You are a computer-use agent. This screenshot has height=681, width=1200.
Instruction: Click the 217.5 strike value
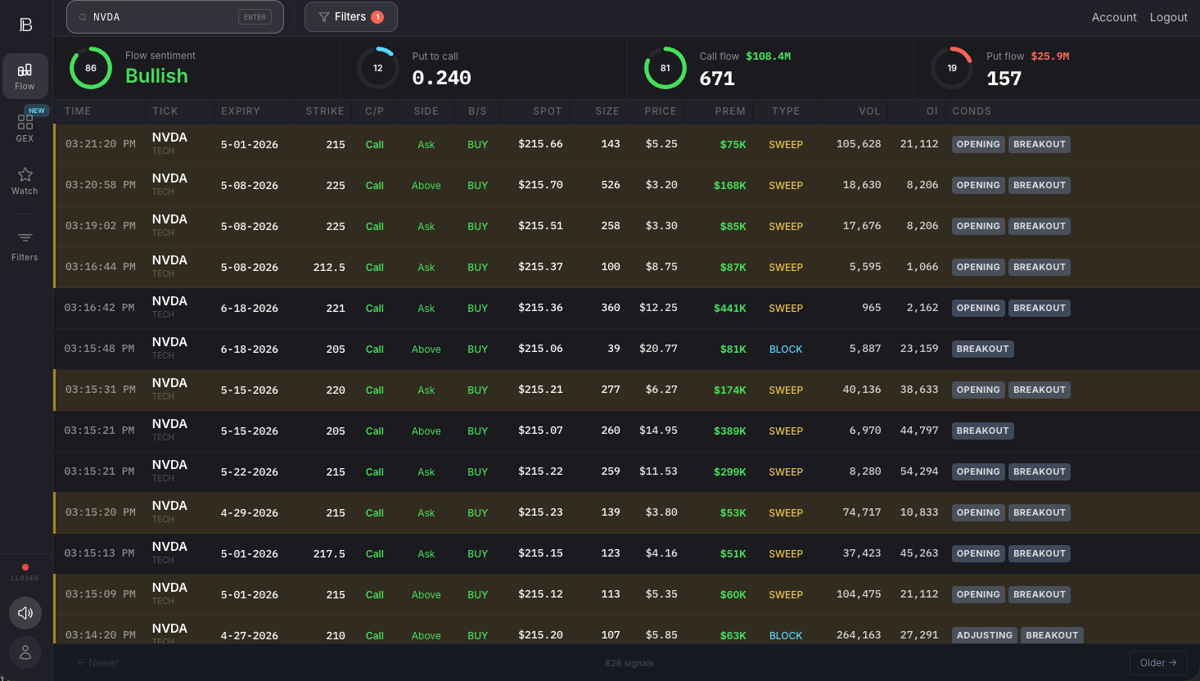[x=329, y=554]
